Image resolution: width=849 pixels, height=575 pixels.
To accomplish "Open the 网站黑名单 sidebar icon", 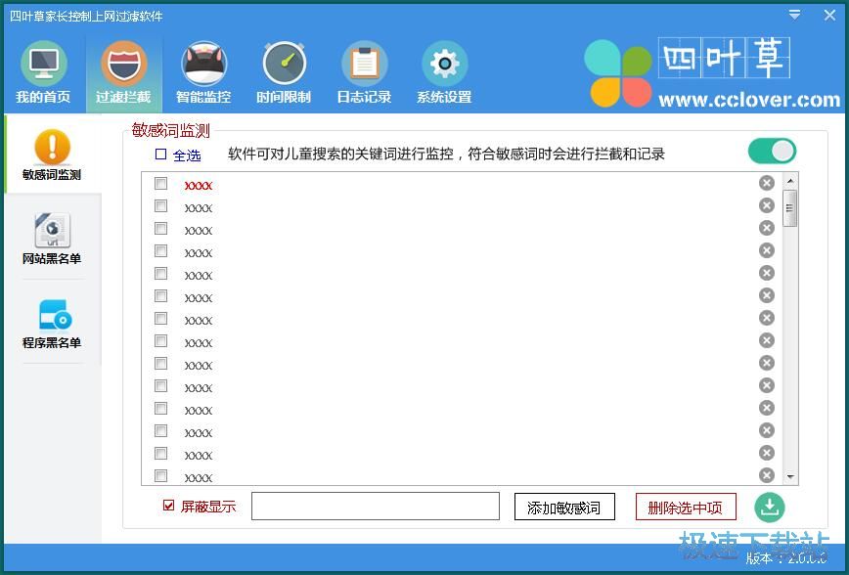I will (52, 231).
